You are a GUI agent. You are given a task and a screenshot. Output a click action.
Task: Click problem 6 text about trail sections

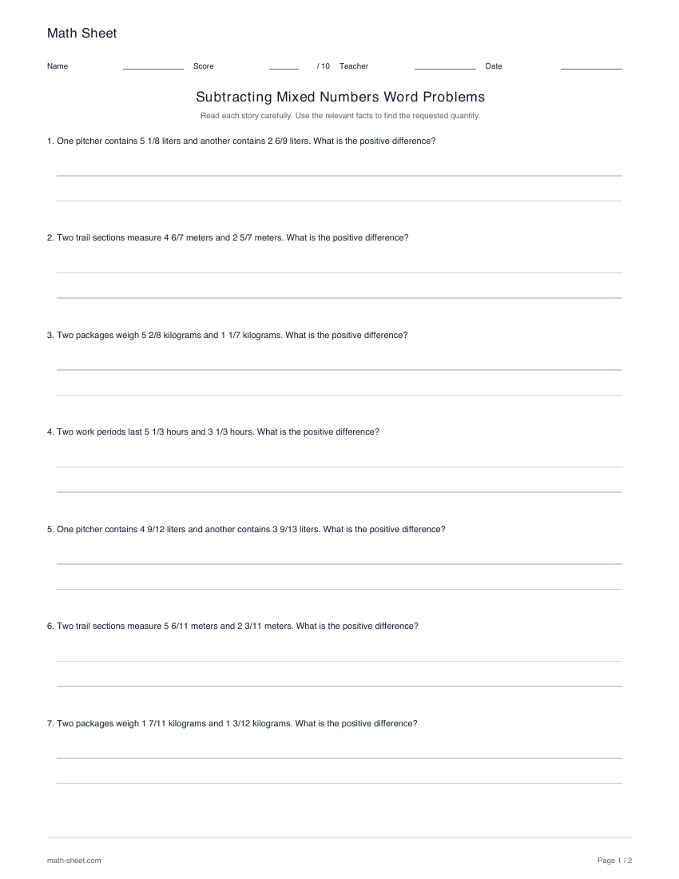(x=232, y=626)
